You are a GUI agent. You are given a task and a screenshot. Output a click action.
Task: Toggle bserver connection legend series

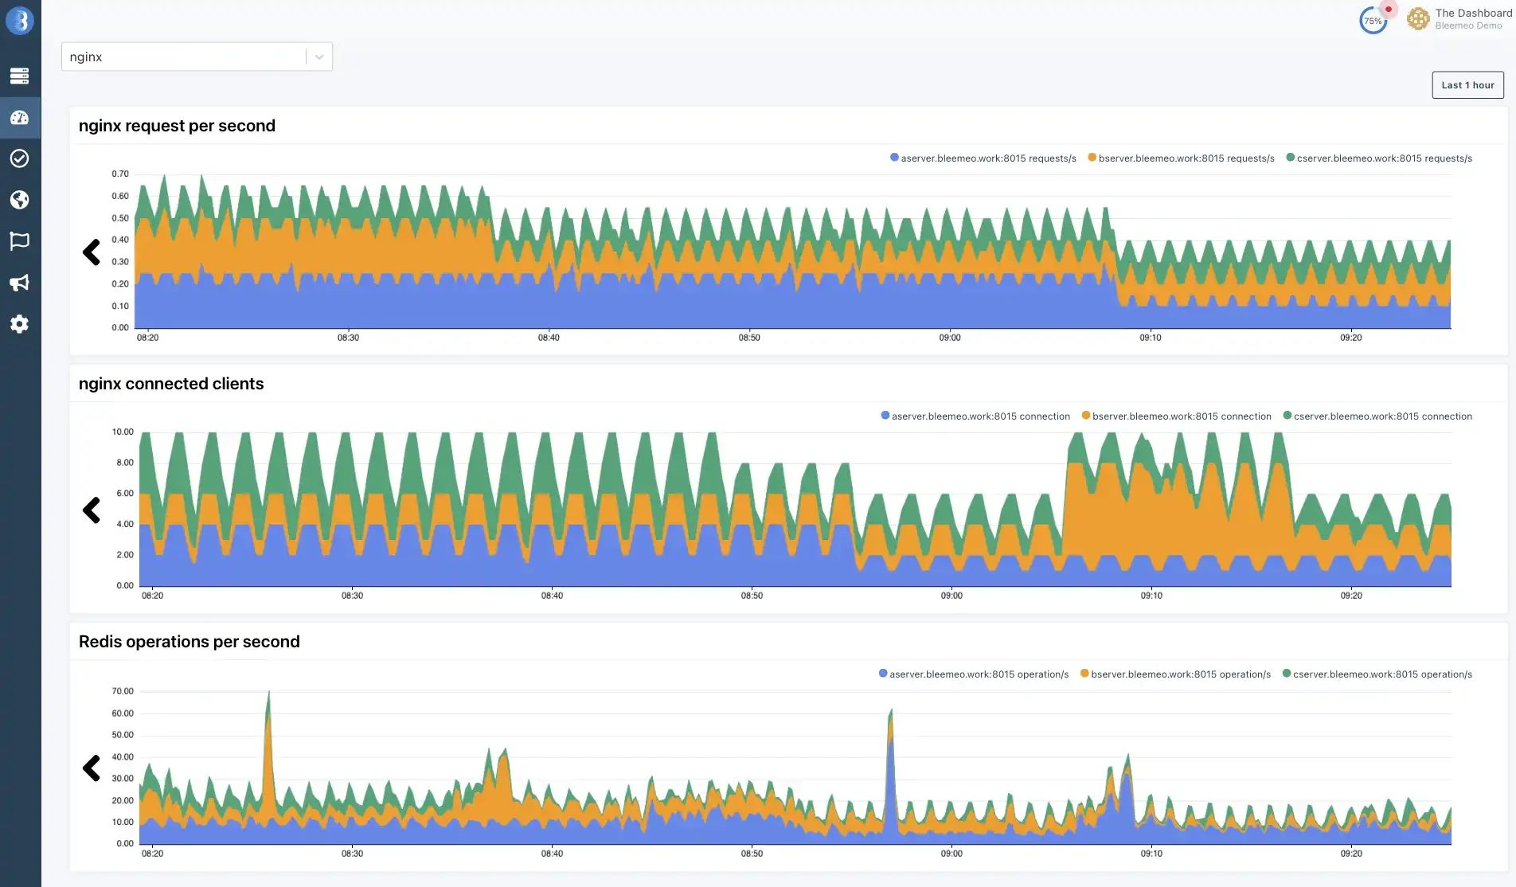[1176, 416]
